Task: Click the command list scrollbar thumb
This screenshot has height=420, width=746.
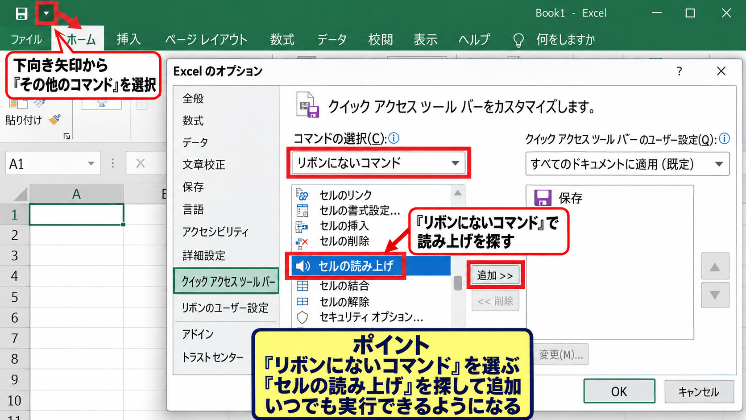Action: (x=457, y=283)
